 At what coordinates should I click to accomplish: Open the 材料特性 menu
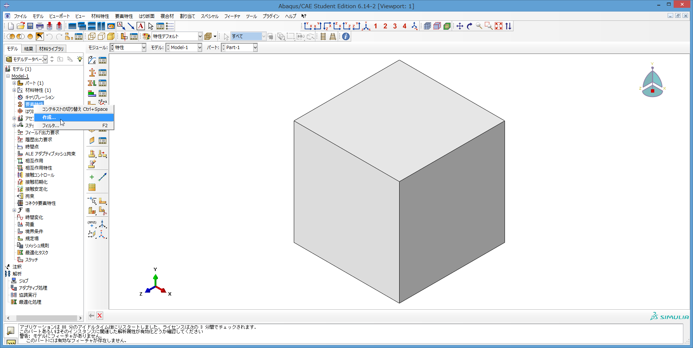(x=100, y=16)
